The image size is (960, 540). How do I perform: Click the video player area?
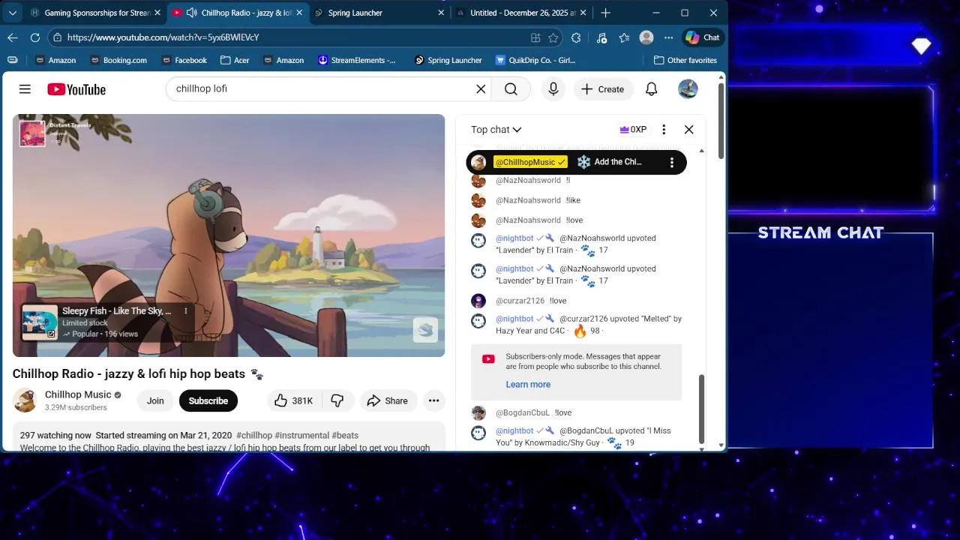pos(229,235)
